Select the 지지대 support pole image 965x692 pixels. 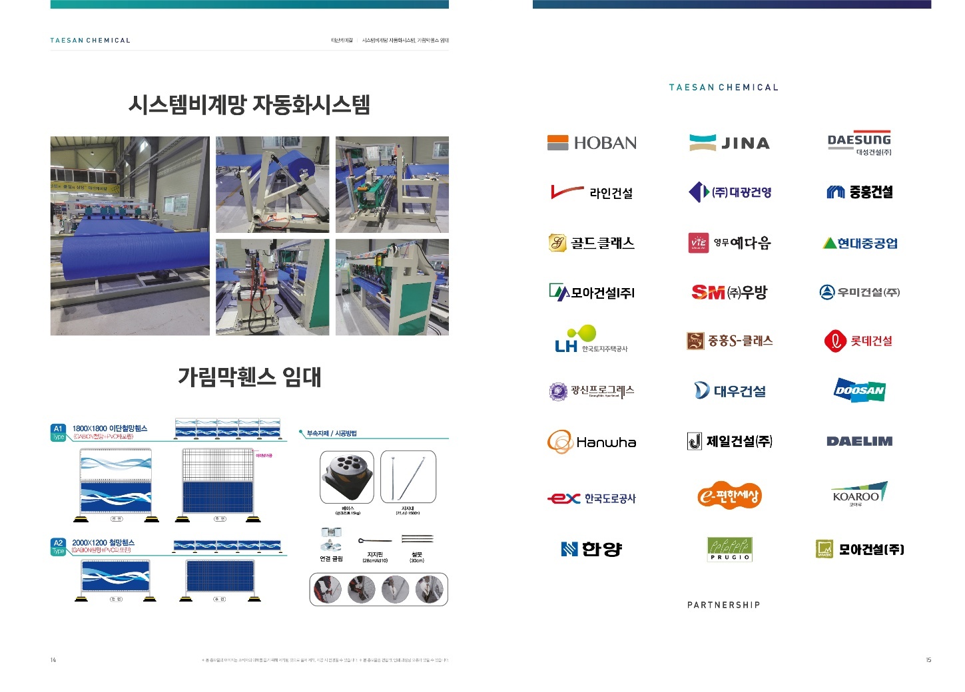(408, 477)
